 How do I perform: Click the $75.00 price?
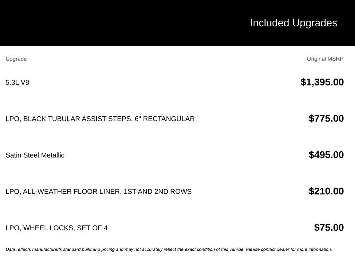click(329, 228)
